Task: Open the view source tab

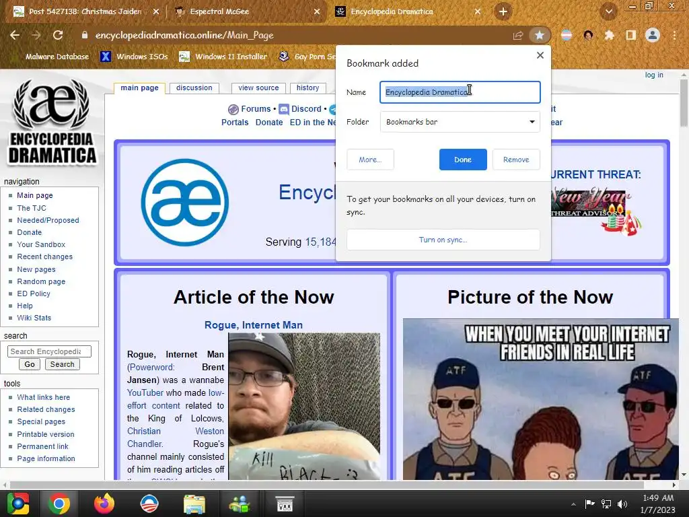Action: click(258, 88)
